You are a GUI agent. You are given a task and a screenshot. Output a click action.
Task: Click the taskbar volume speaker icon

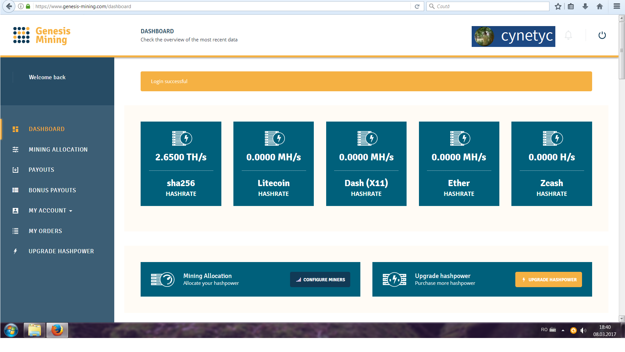(583, 330)
